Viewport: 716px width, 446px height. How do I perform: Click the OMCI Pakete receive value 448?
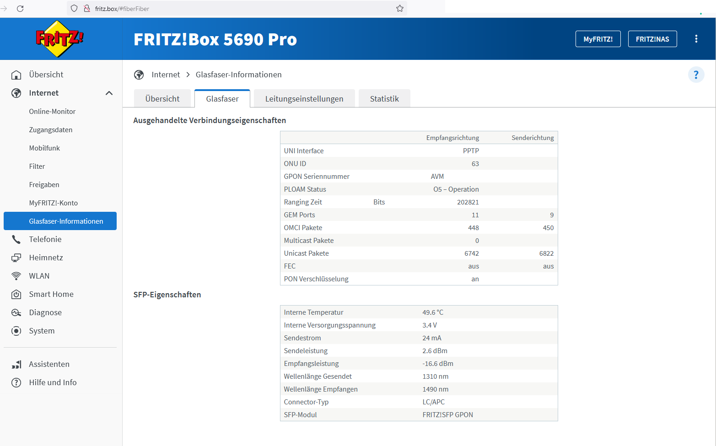(474, 228)
